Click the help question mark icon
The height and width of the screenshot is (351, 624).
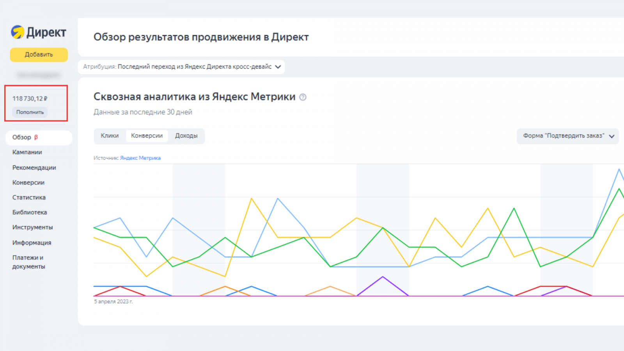tap(303, 97)
